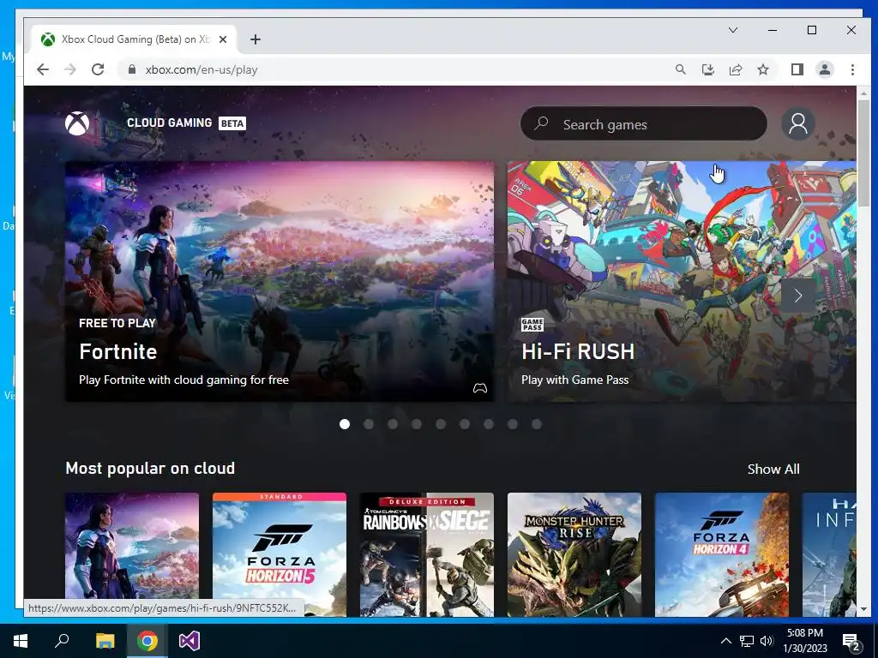
Task: Click the browser forward arrow
Action: [70, 69]
